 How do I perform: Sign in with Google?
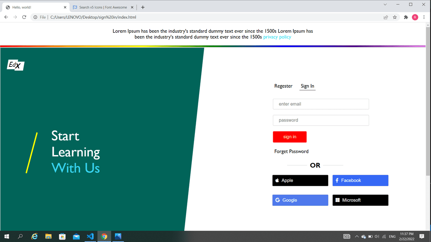tap(300, 200)
